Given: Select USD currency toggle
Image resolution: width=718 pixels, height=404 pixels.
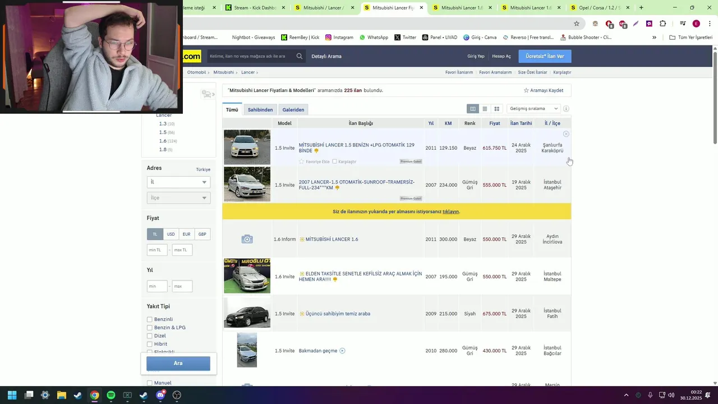Looking at the screenshot, I should (x=171, y=234).
